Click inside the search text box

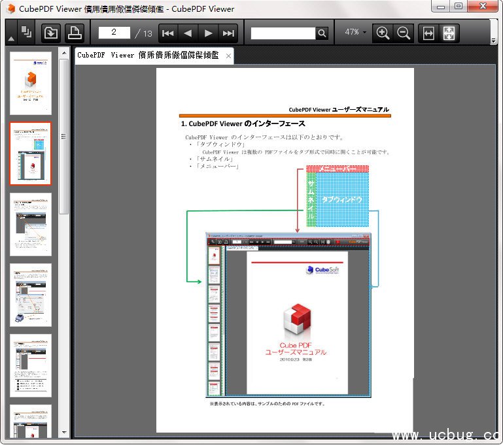[x=283, y=33]
